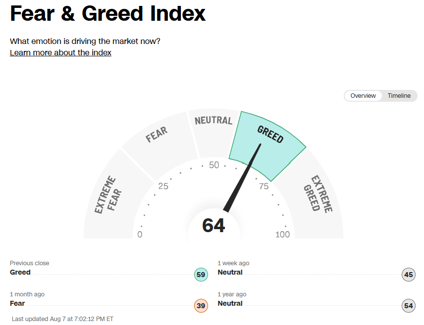Click the gray 45 one week ago badge
Viewport: 424px width, 325px height.
click(408, 275)
